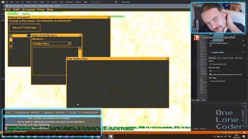Click the Debug Camera list scroll-up arrow
Viewport: 248px width, 139px height.
pyautogui.click(x=11, y=37)
